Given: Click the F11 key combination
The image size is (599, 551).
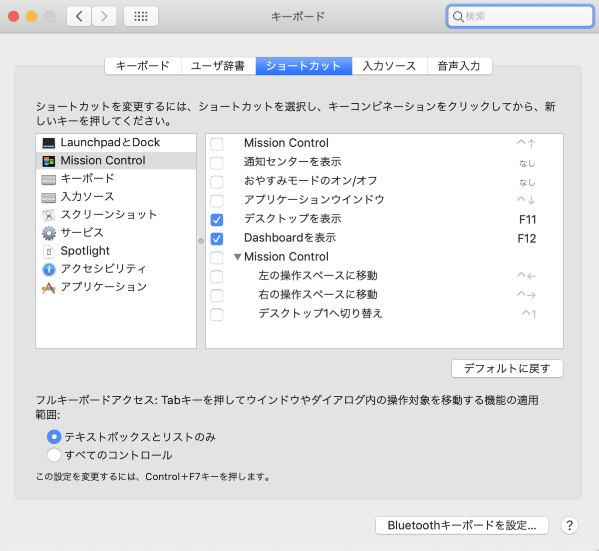Looking at the screenshot, I should 527,220.
